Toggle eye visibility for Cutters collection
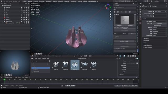The height and width of the screenshot is (94, 168). [25, 18]
